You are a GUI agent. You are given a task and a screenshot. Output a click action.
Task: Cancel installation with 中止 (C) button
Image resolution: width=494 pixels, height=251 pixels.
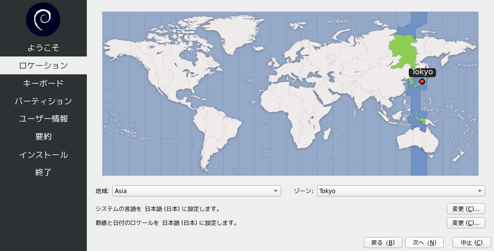coord(471,242)
